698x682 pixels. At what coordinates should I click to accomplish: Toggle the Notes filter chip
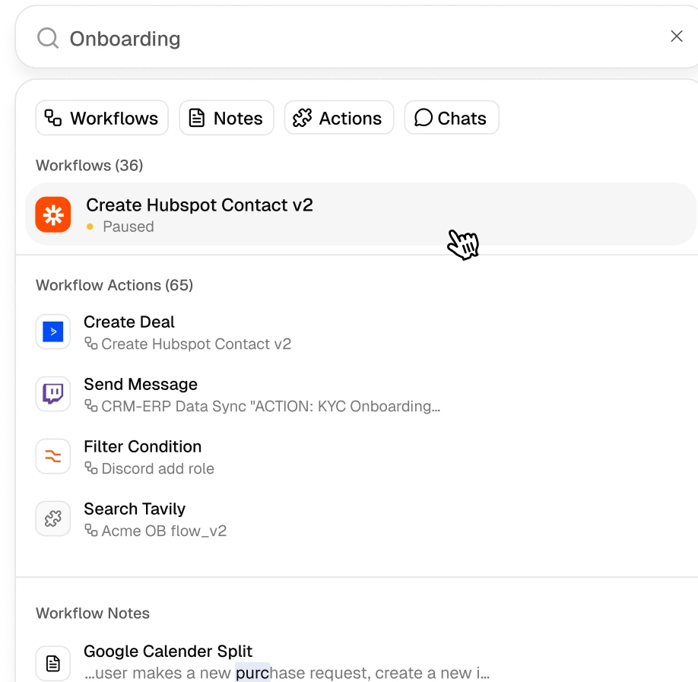(226, 118)
